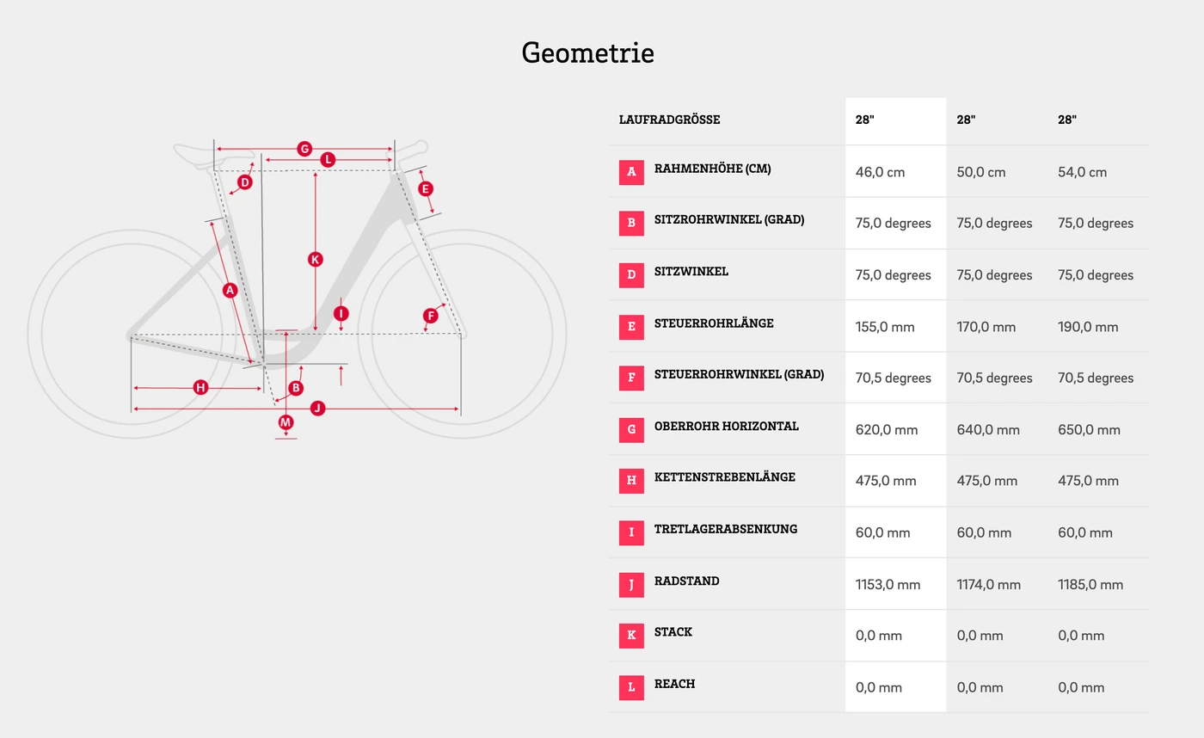The image size is (1204, 738).
Task: Select the E badge next to Steuerrohrlänge
Action: coord(631,327)
